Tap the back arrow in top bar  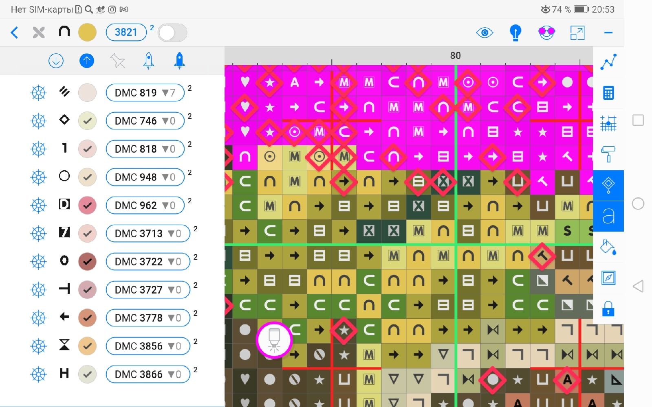click(x=15, y=33)
